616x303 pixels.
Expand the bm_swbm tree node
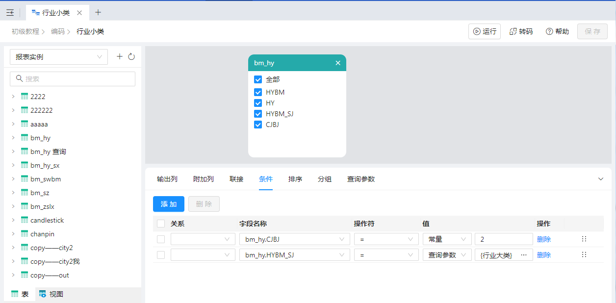[x=13, y=179]
